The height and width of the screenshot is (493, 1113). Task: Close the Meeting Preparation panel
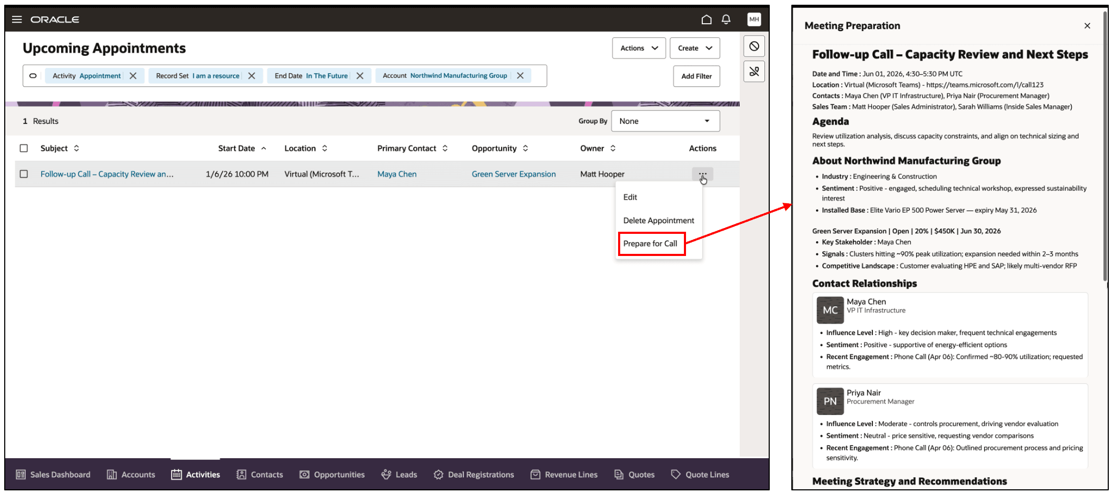[x=1087, y=26]
